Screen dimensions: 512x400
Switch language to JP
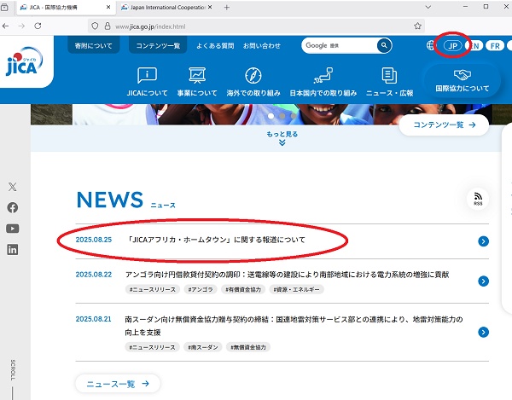pos(452,46)
